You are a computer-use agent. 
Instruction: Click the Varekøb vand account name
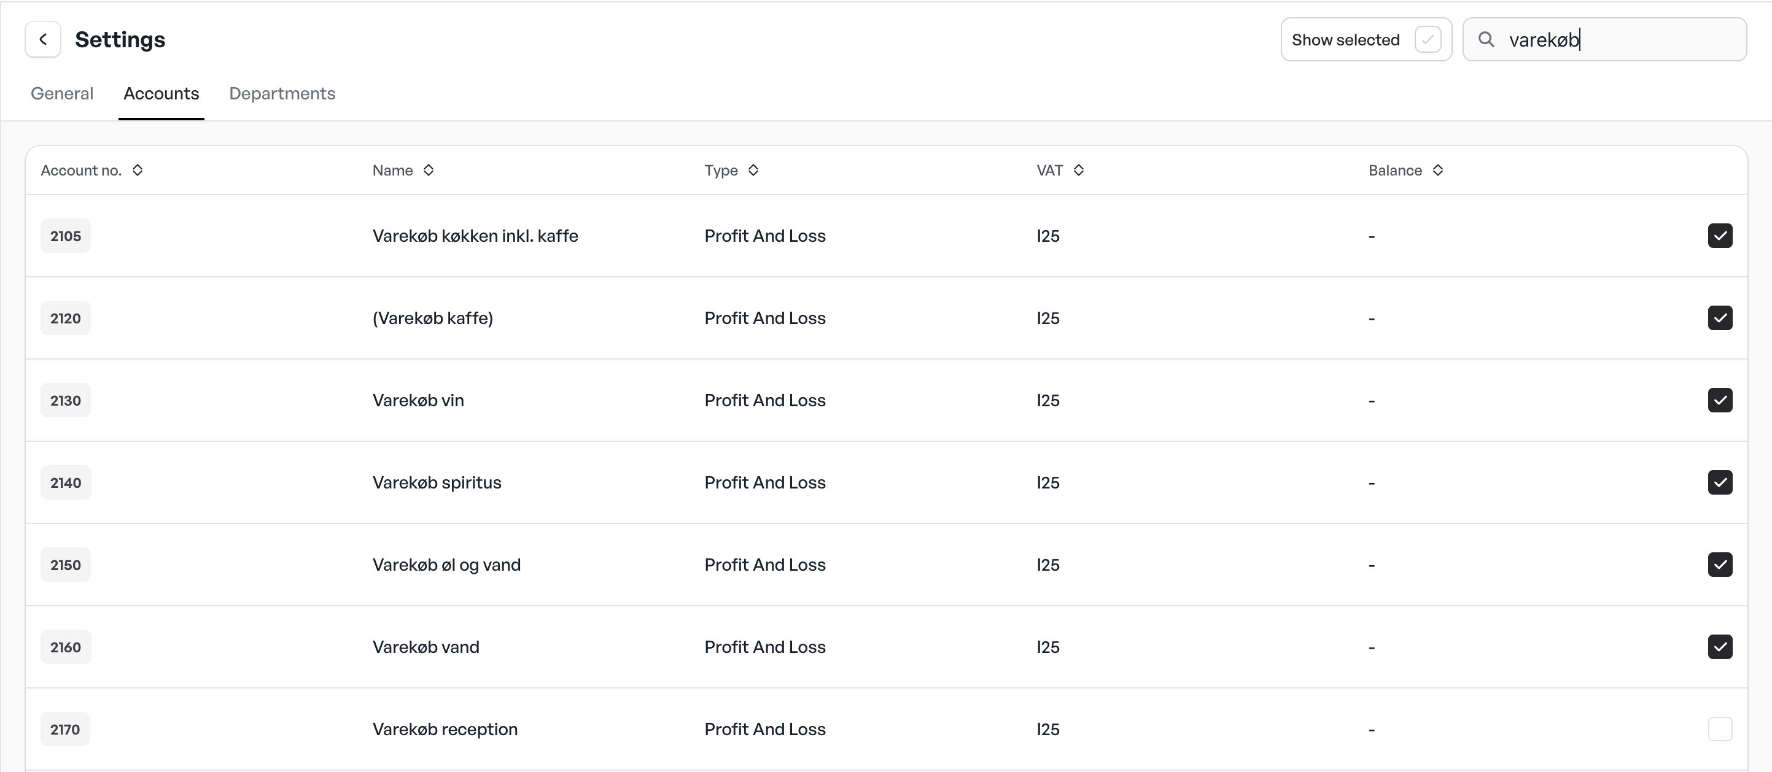point(426,647)
